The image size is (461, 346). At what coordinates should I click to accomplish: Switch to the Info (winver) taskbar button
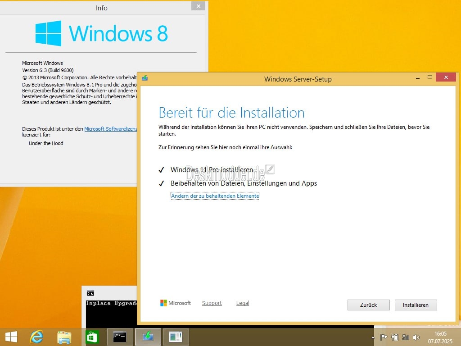176,337
